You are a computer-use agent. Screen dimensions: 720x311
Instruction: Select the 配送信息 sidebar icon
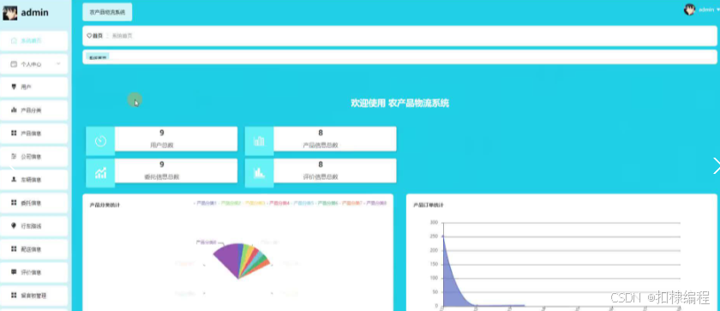[14, 249]
